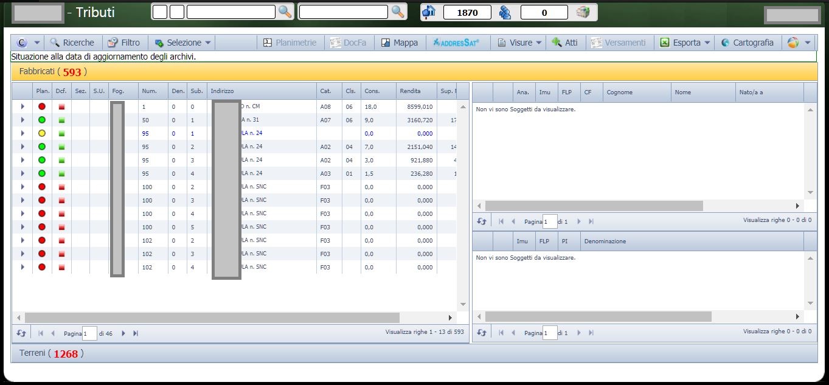This screenshot has width=829, height=385.
Task: Open the Visure dropdown menu
Action: tap(519, 43)
